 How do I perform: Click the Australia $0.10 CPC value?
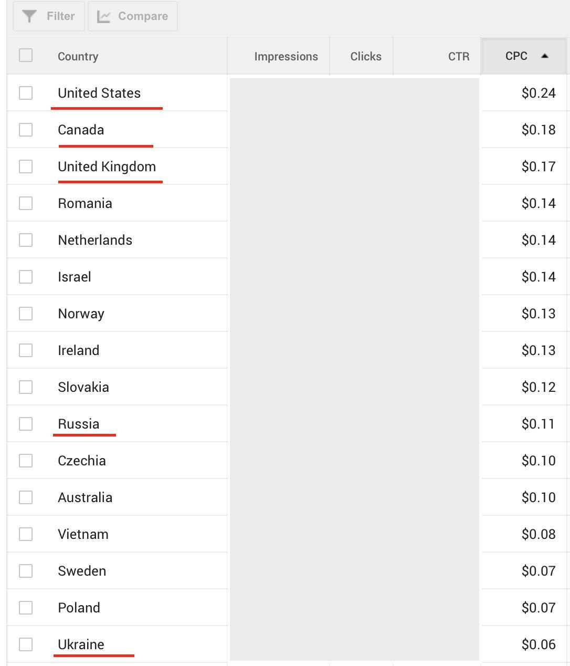(539, 497)
